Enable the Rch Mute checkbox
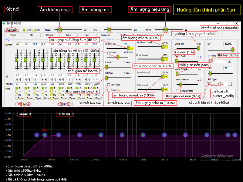 [x=109, y=90]
